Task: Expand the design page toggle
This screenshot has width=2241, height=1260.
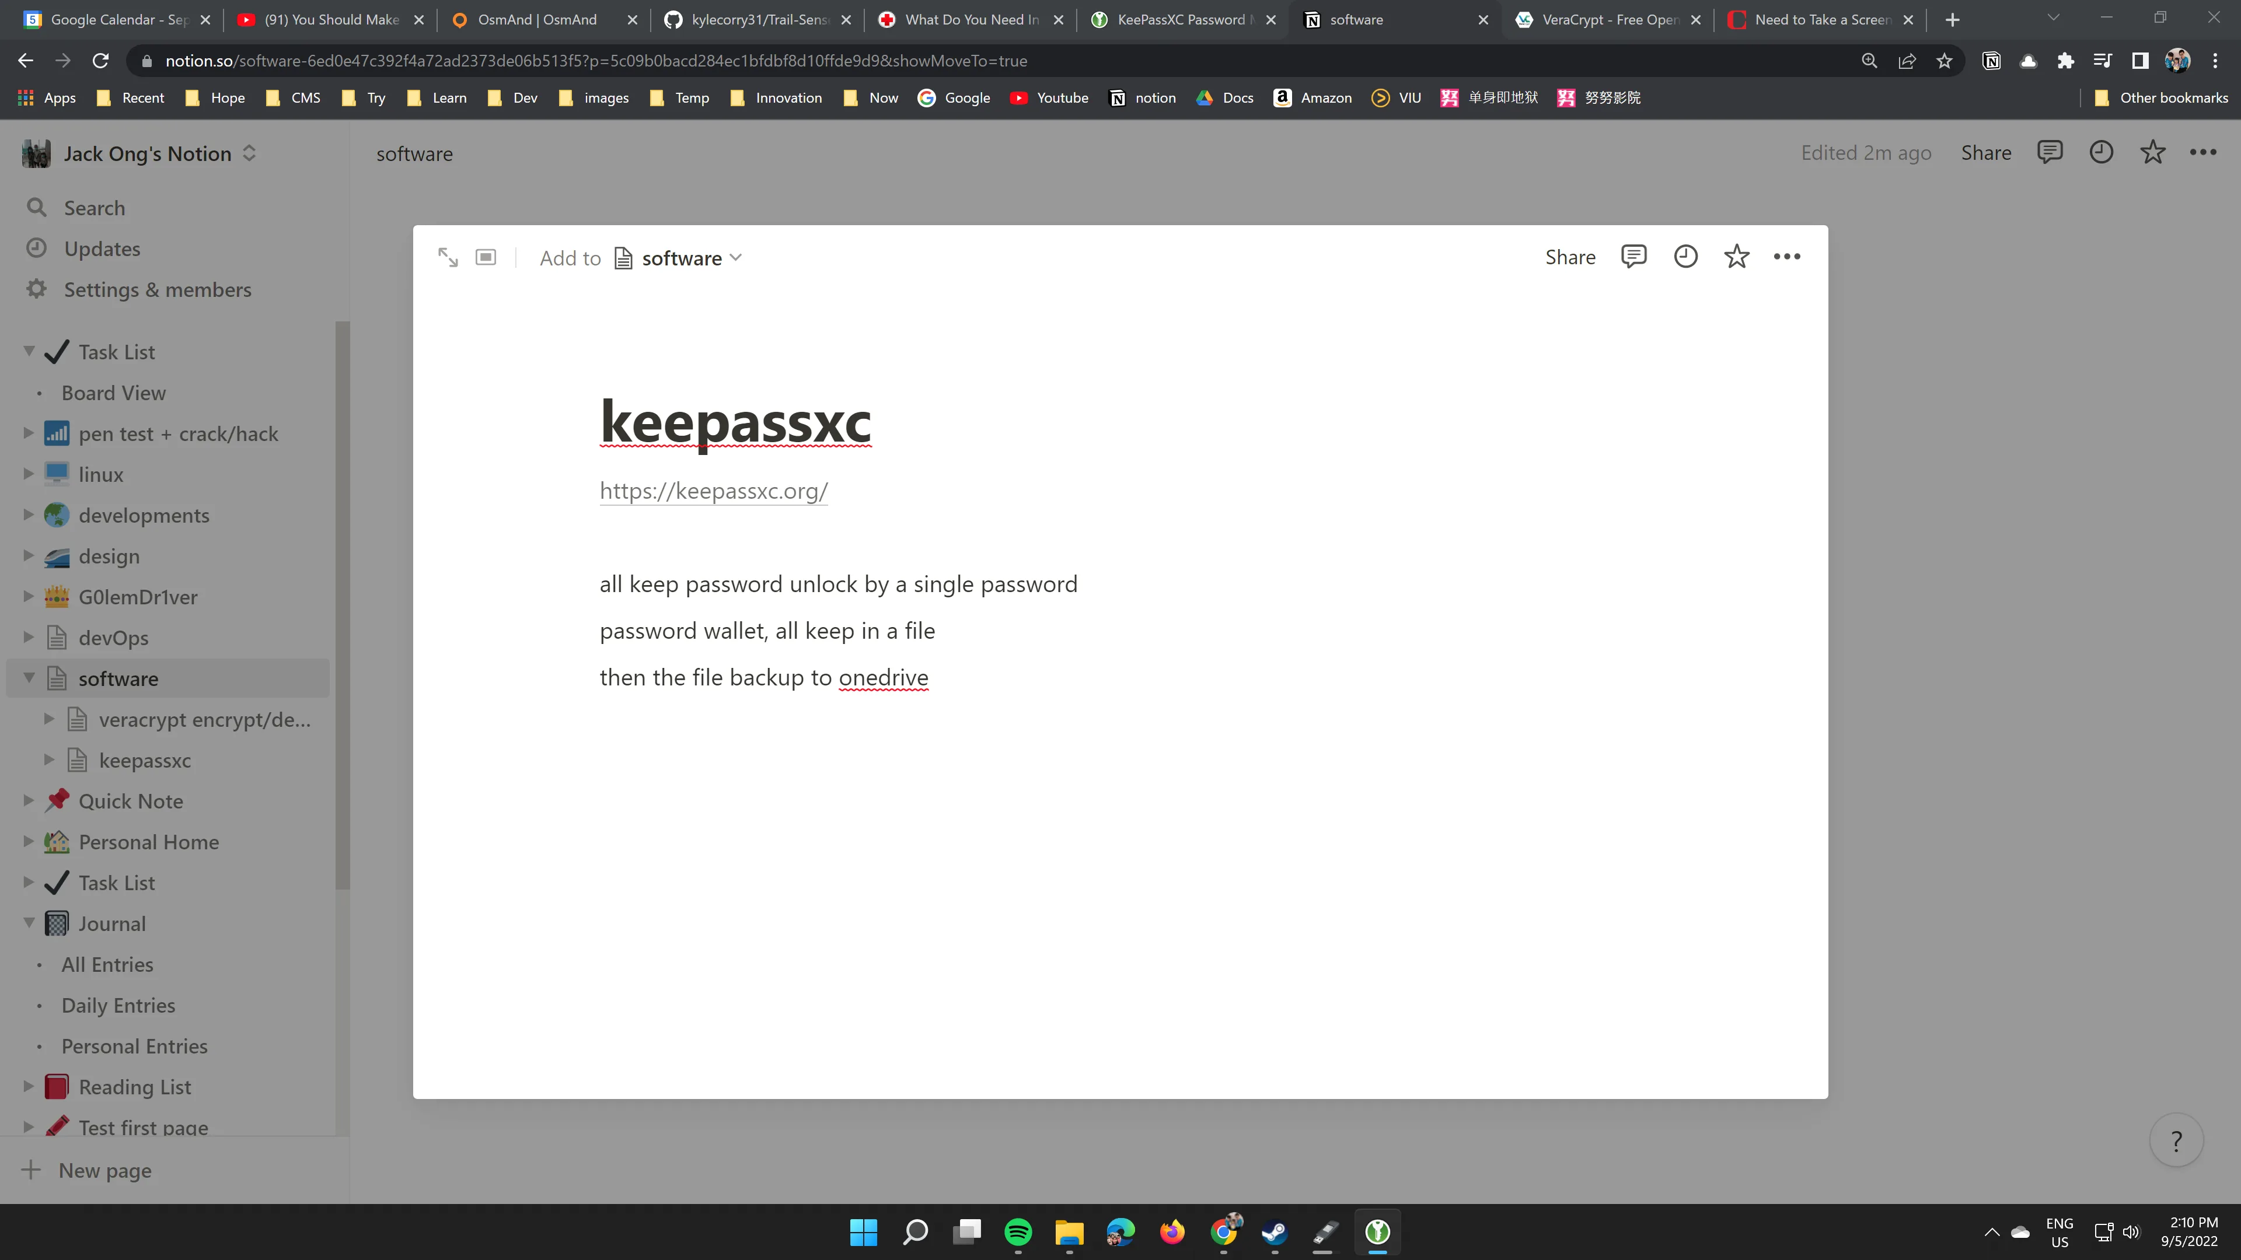Action: tap(29, 556)
